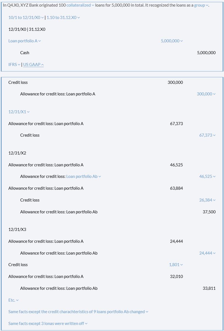This screenshot has width=224, height=331.
Task: Click the 37,500 credit amount
Action: (x=209, y=212)
